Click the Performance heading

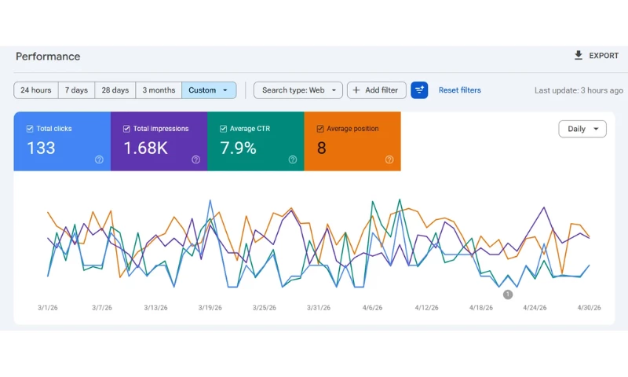click(x=48, y=57)
